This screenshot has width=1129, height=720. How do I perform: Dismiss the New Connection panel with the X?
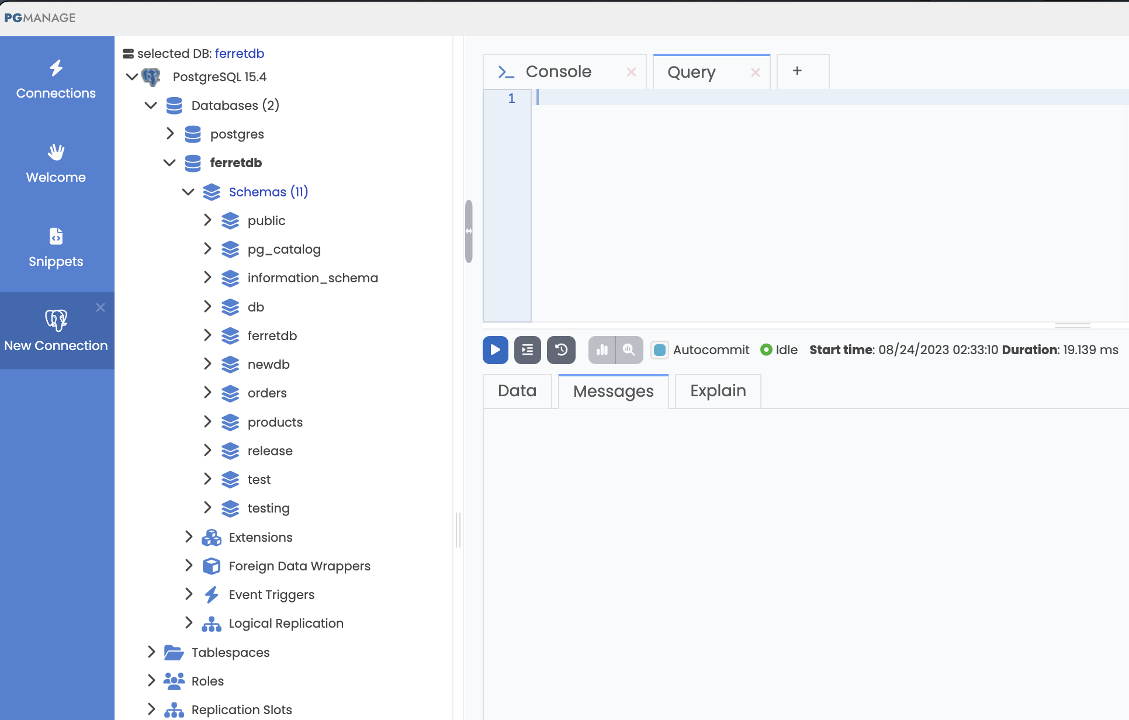click(x=100, y=307)
